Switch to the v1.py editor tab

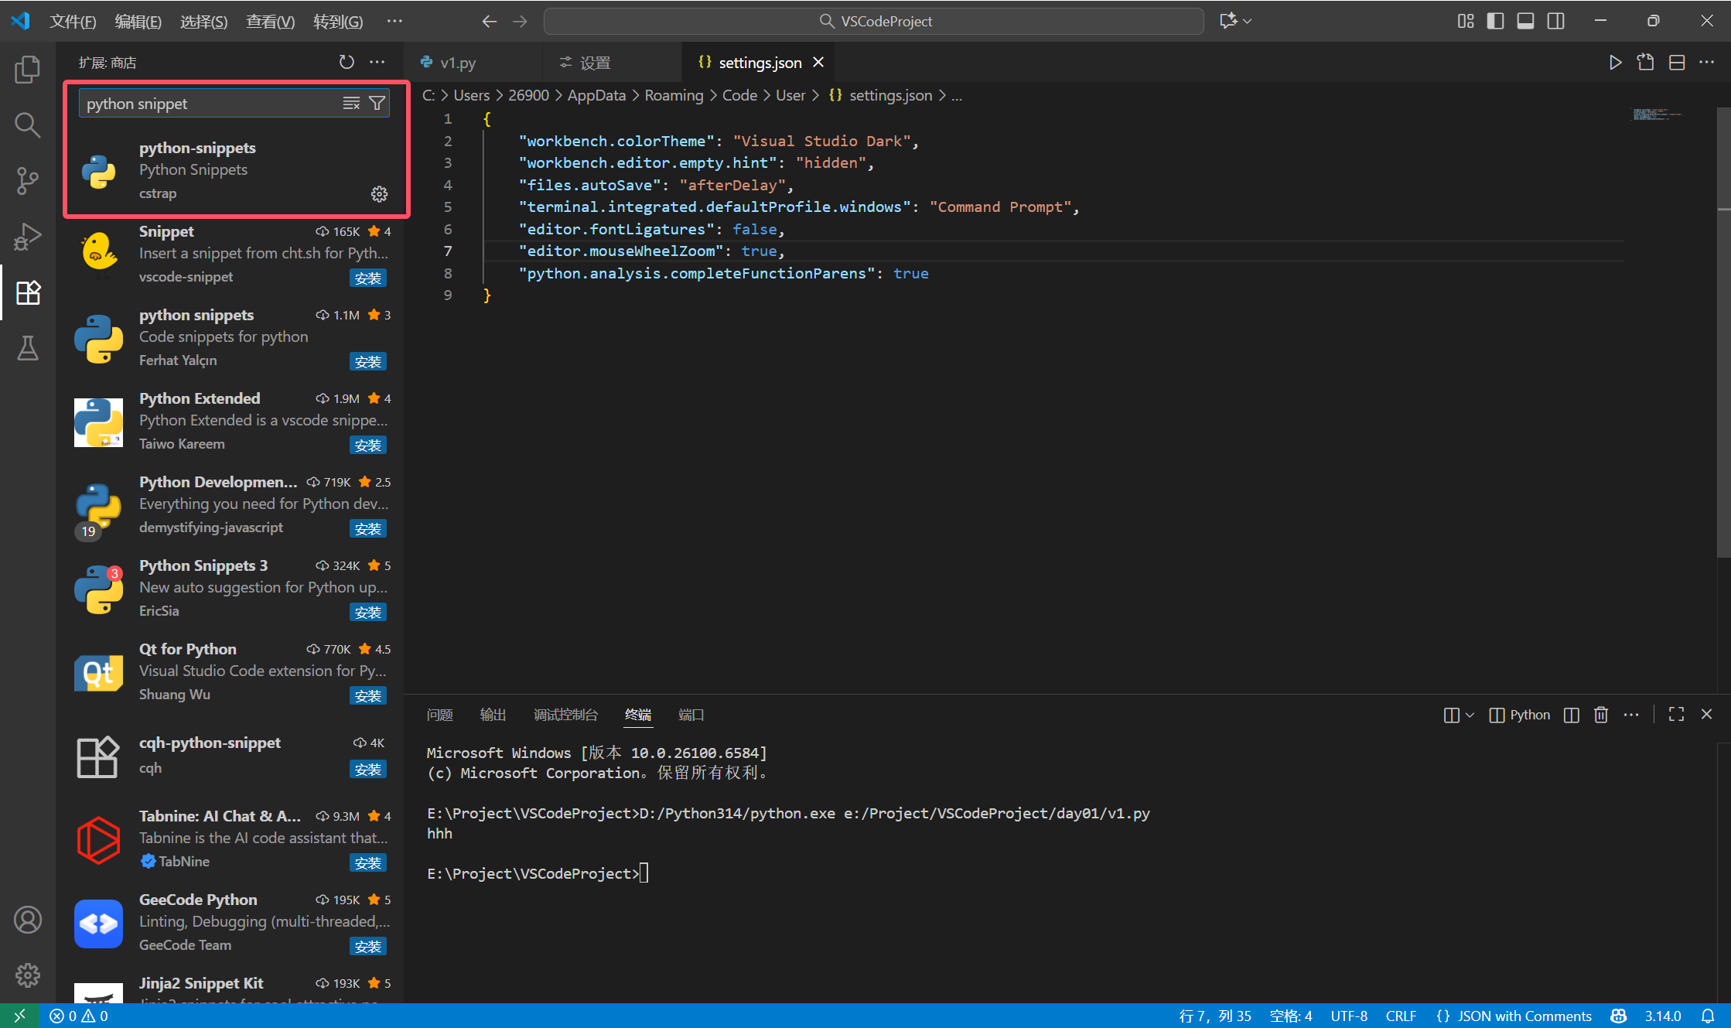coord(456,62)
